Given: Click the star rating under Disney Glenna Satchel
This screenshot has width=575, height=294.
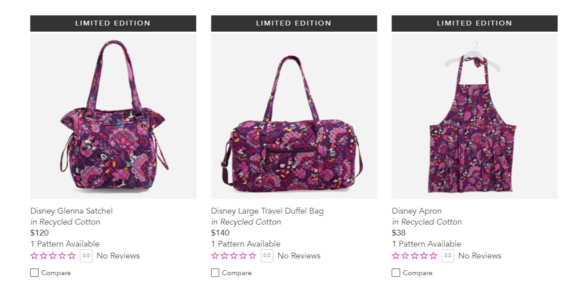Looking at the screenshot, I should coord(53,256).
